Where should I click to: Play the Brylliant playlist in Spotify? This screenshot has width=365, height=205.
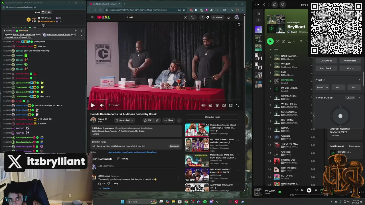(270, 41)
